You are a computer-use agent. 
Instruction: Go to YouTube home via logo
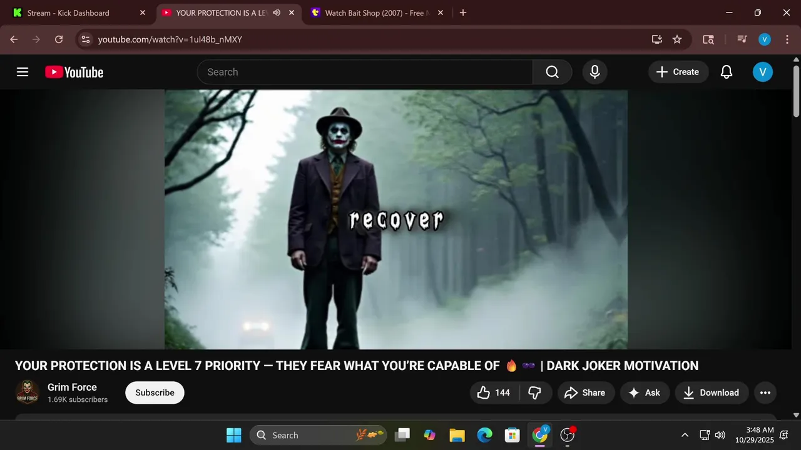[74, 72]
